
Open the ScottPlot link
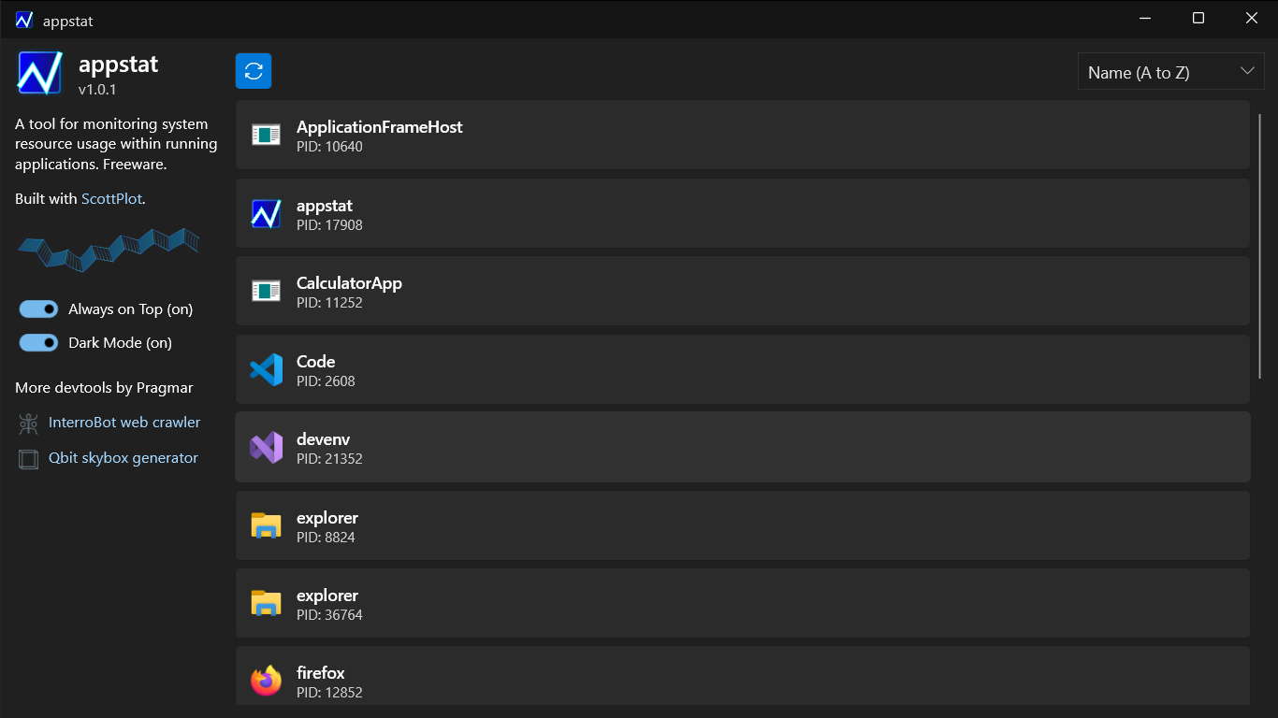coord(111,198)
